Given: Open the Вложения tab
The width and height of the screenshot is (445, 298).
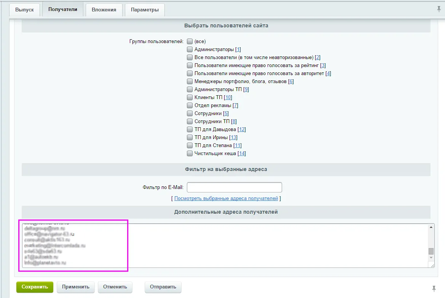Looking at the screenshot, I should tap(104, 10).
